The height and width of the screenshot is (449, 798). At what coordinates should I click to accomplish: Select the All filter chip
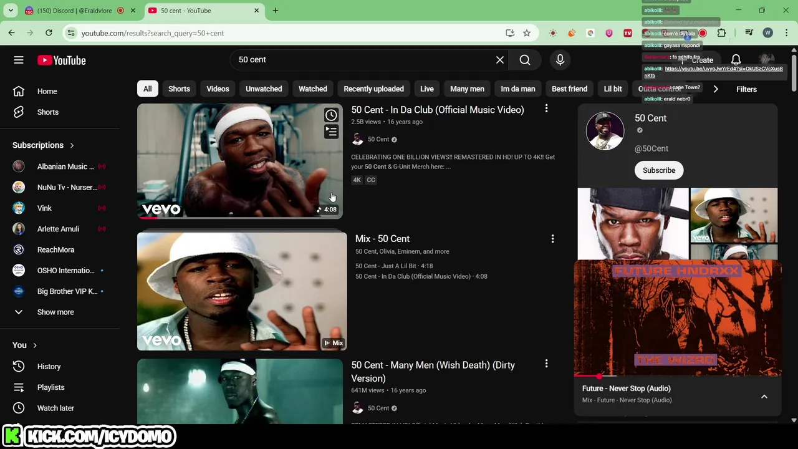147,89
